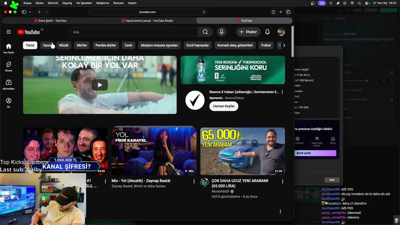Open the Apple menu

6,3
